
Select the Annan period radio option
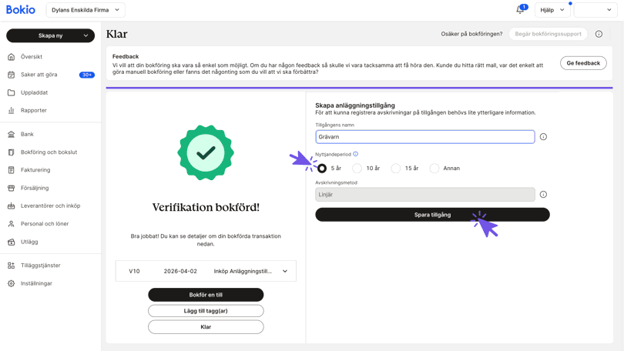(434, 168)
